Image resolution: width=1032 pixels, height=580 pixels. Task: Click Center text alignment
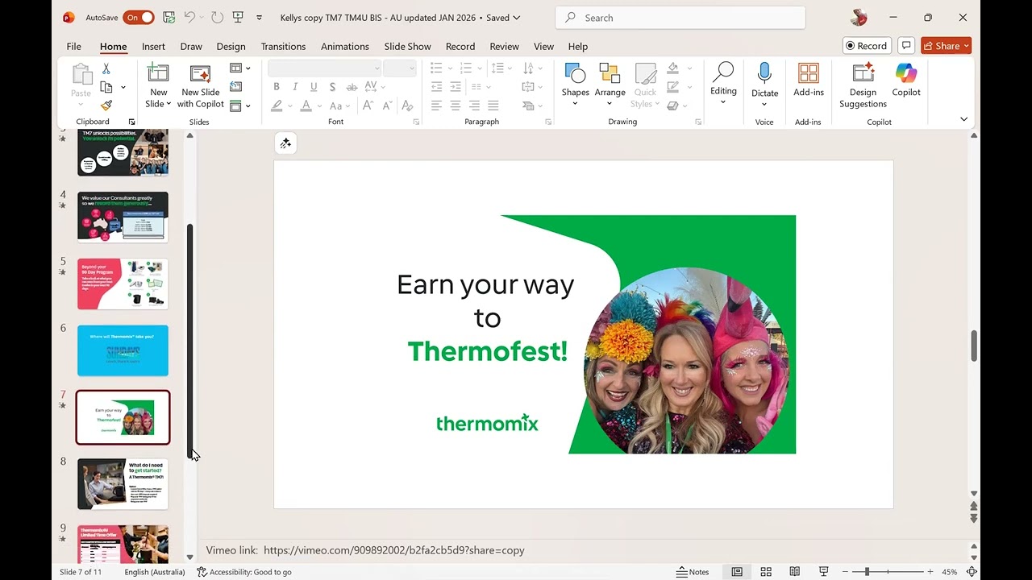coord(456,106)
